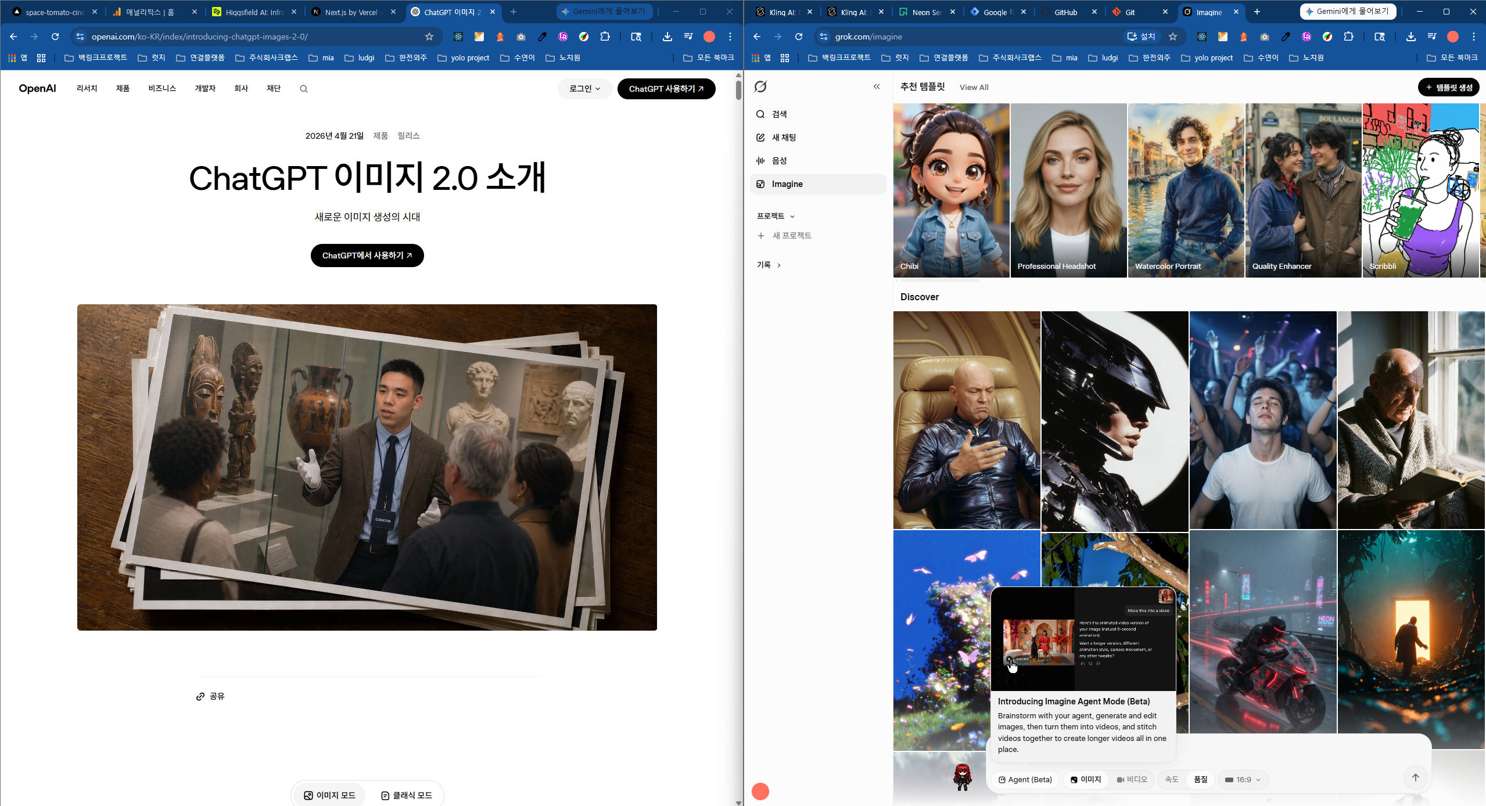Select the Agent (Beta) mode toggle
The width and height of the screenshot is (1486, 806).
tap(1025, 780)
